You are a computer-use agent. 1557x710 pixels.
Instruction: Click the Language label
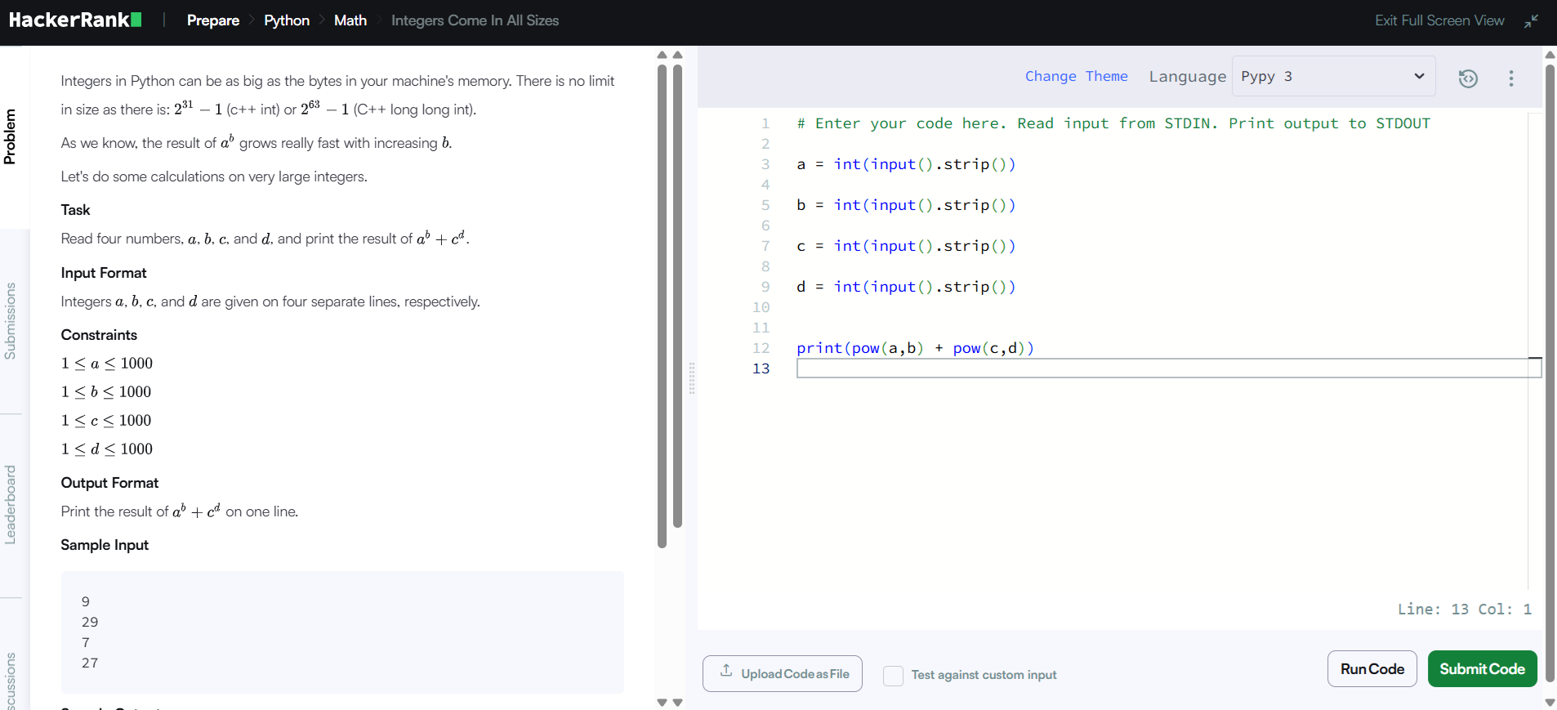(x=1188, y=76)
